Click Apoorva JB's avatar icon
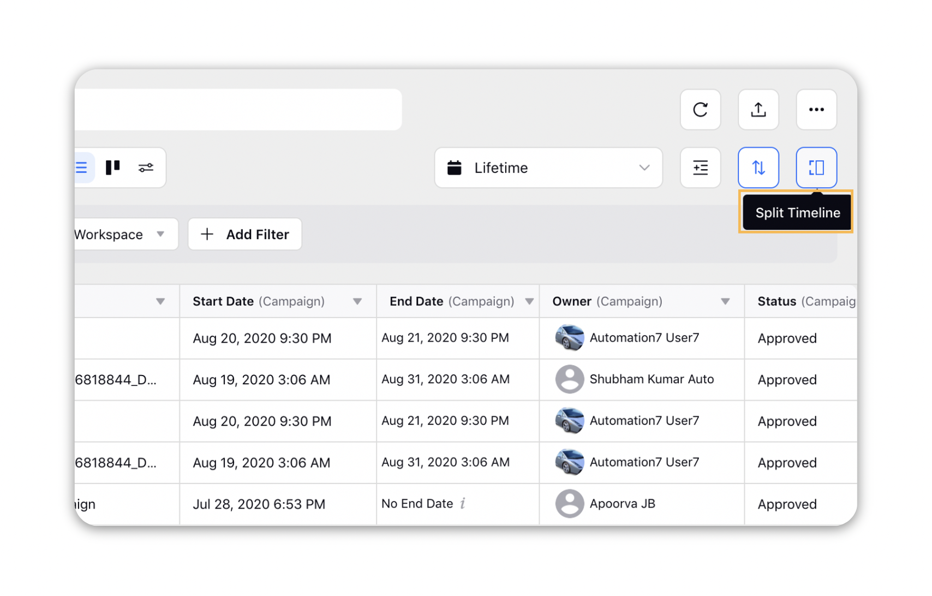932x596 pixels. tap(570, 503)
